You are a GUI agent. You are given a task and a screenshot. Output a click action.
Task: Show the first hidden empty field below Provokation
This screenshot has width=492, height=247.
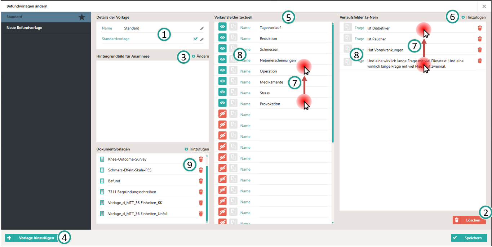[x=223, y=114]
